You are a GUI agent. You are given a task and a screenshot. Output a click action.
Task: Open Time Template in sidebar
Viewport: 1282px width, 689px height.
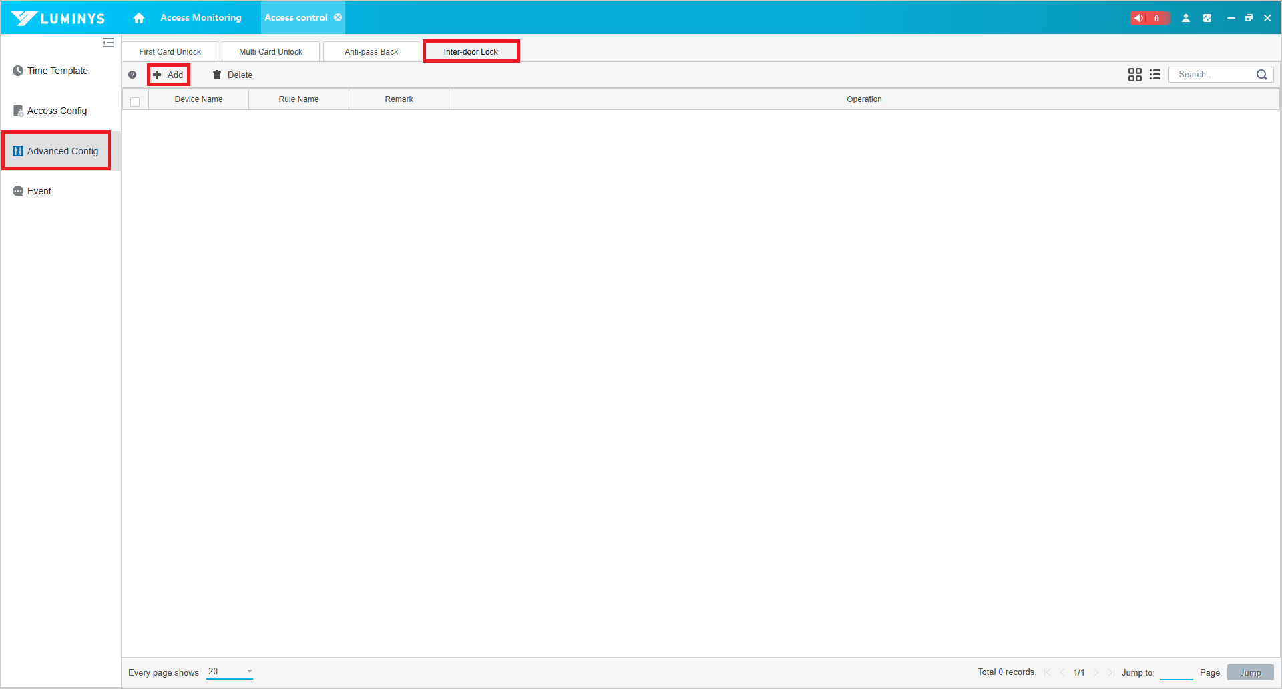[x=57, y=71]
